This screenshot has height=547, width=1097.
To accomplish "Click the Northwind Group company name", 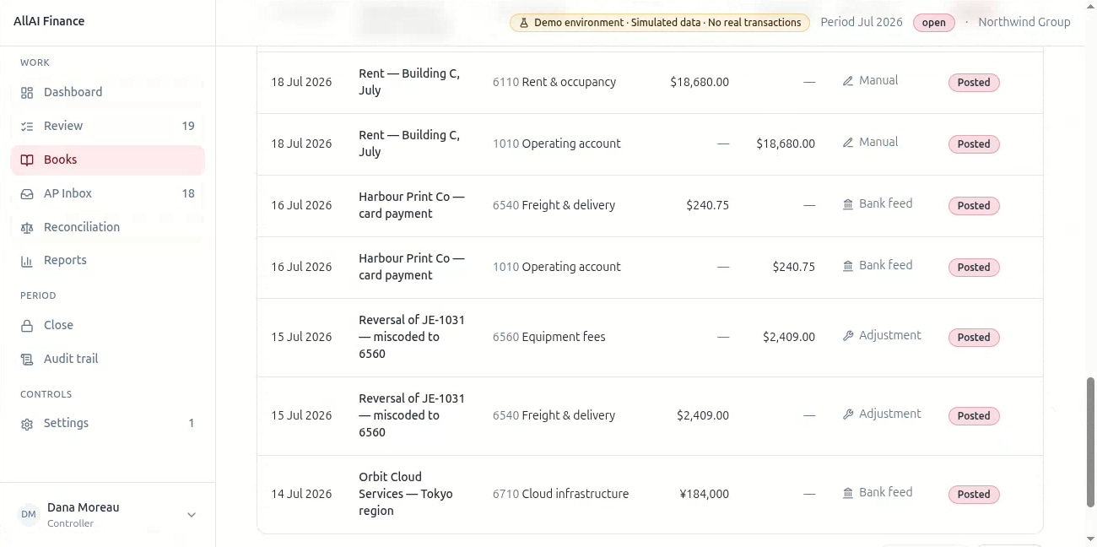I will 1024,22.
